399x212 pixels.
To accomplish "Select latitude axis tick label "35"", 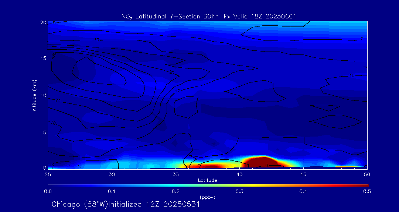I will click(175, 174).
